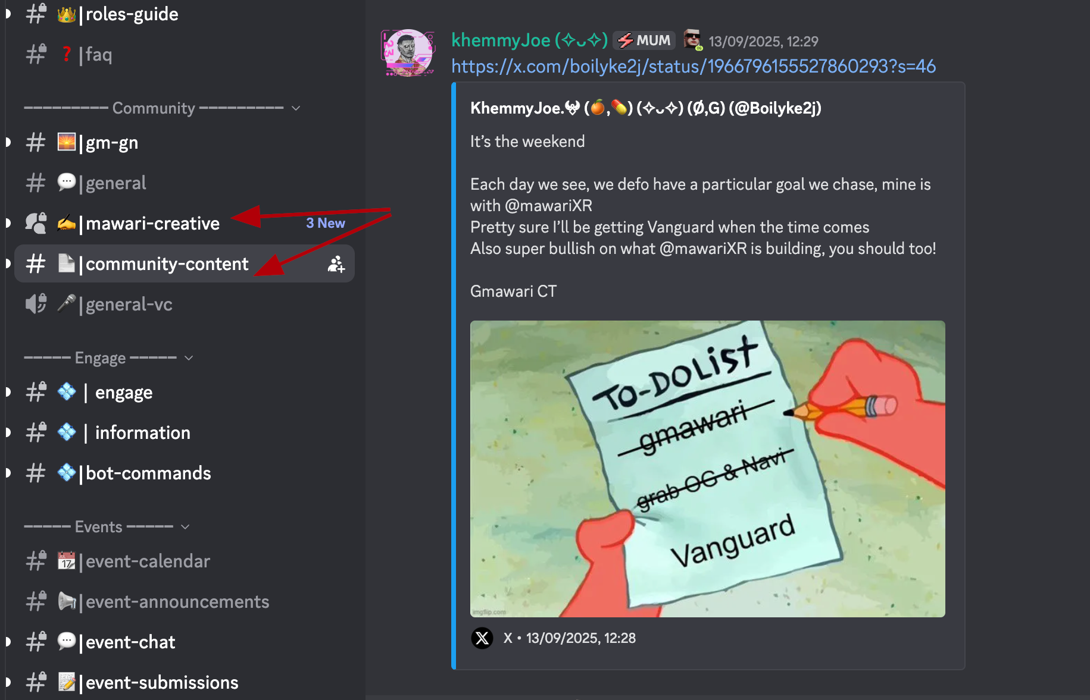Open the event-calendar channel
Image resolution: width=1090 pixels, height=700 pixels.
(185, 561)
